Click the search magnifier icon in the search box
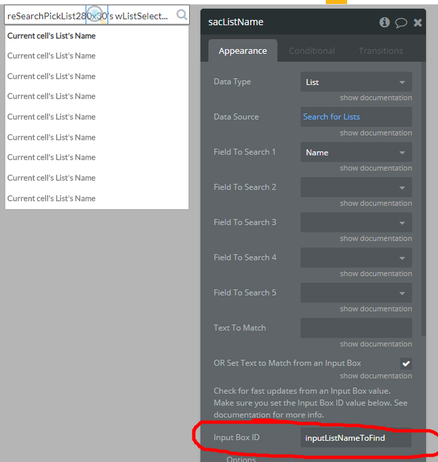 182,15
